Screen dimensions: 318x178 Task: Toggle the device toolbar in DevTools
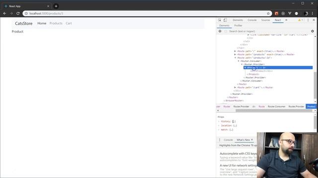[225, 20]
